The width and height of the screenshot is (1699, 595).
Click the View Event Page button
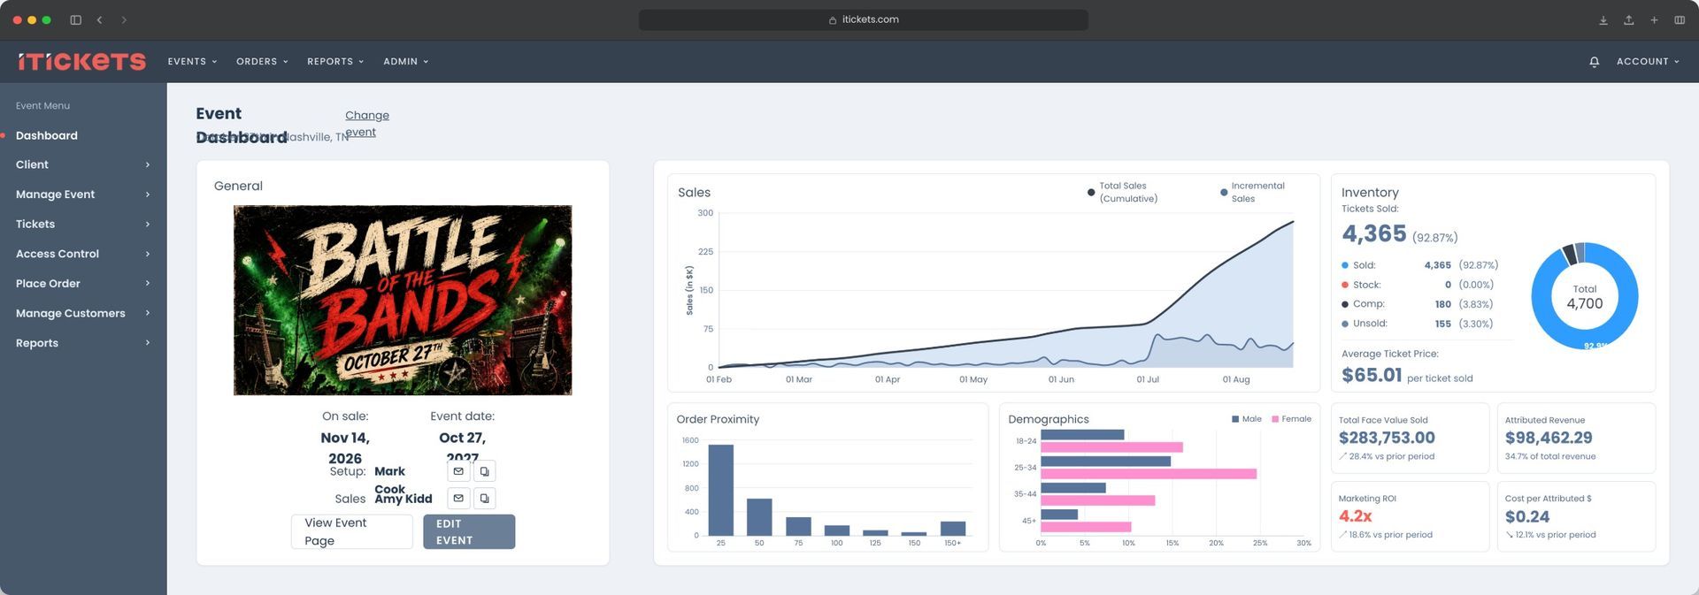pos(351,531)
